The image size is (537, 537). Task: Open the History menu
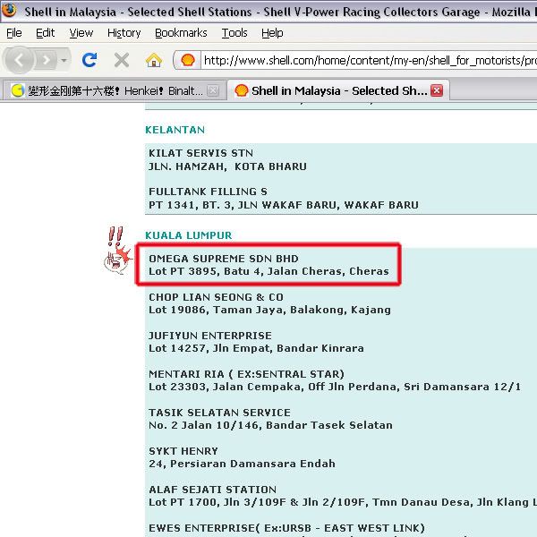point(124,33)
